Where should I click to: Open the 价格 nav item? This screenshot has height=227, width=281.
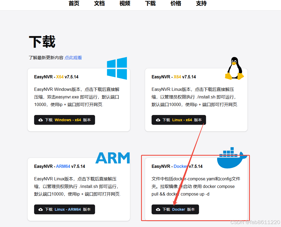176,4
